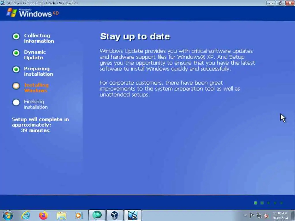Close the Windows XP VM window
The width and height of the screenshot is (295, 221).
pos(290,3)
